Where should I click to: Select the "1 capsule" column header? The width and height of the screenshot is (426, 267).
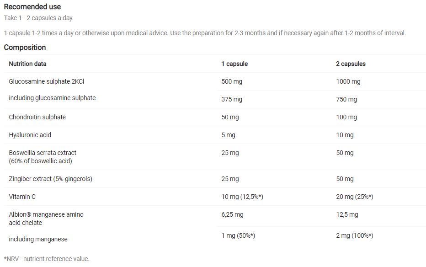234,64
